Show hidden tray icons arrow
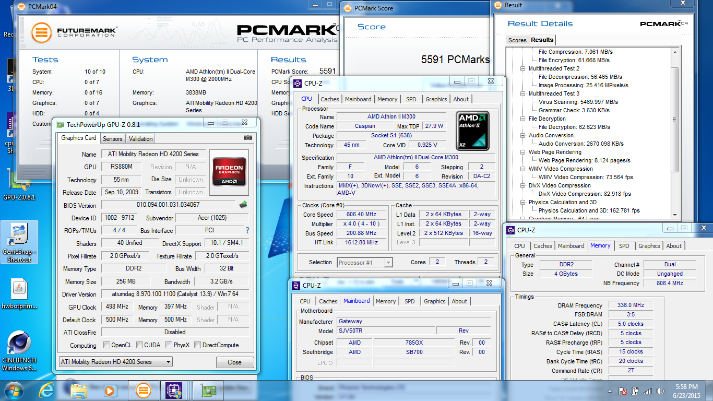The width and height of the screenshot is (713, 401). [x=610, y=391]
